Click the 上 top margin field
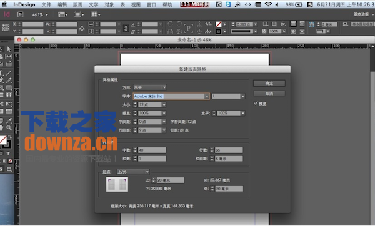 (x=170, y=180)
